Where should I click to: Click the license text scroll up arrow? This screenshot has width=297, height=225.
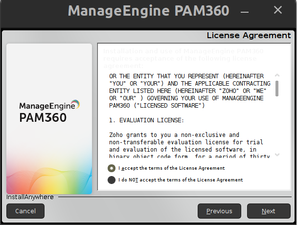tap(277, 75)
